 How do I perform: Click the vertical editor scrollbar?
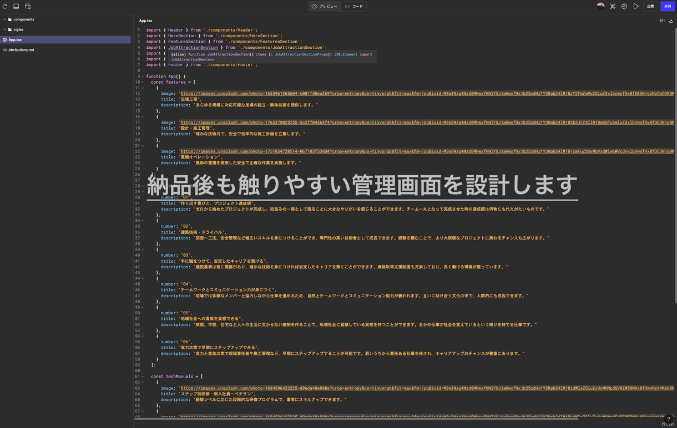[x=675, y=166]
